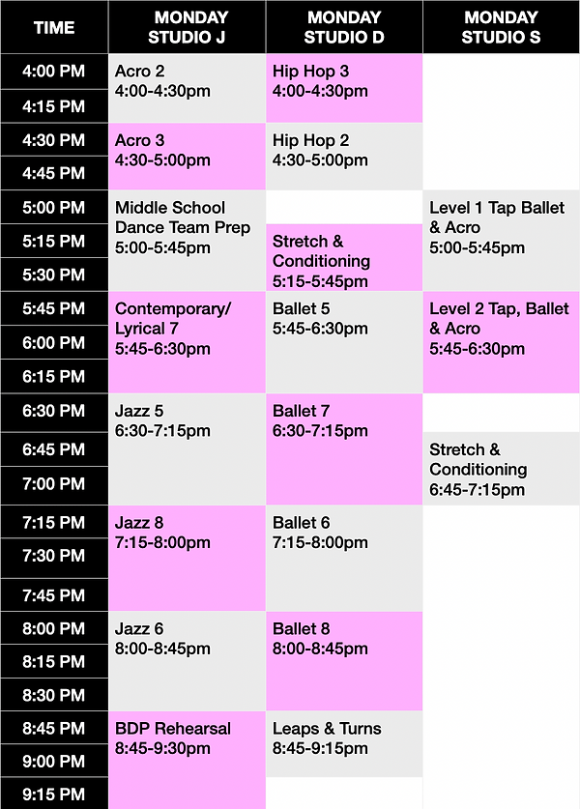The width and height of the screenshot is (580, 809).
Task: Click the Monday Studio J column header
Action: 187,27
